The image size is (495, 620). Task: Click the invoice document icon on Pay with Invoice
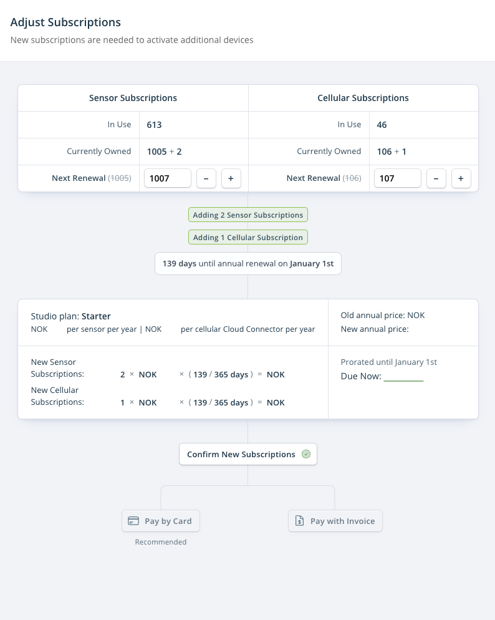298,520
